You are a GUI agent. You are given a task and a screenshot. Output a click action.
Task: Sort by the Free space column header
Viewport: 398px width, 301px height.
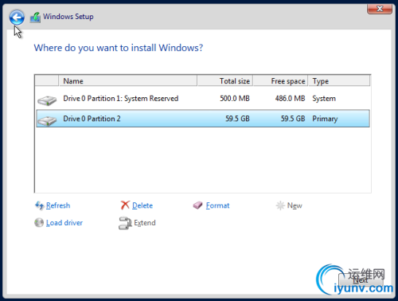point(280,80)
